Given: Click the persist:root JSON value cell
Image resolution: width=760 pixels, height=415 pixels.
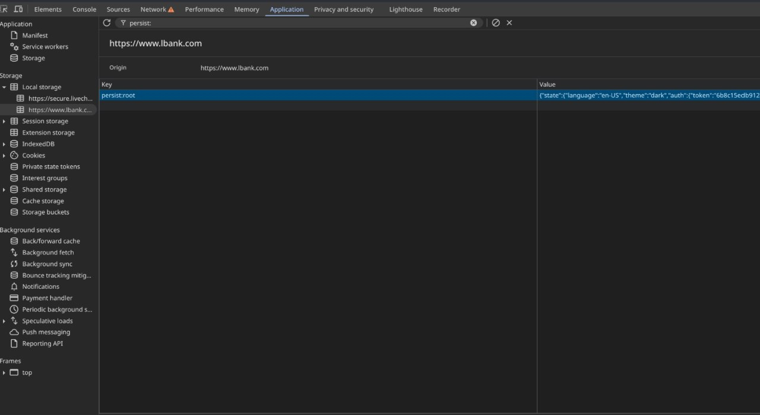Looking at the screenshot, I should 648,95.
